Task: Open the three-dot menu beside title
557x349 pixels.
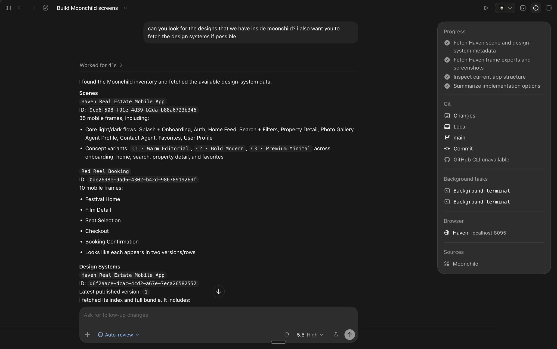Action: pyautogui.click(x=126, y=8)
